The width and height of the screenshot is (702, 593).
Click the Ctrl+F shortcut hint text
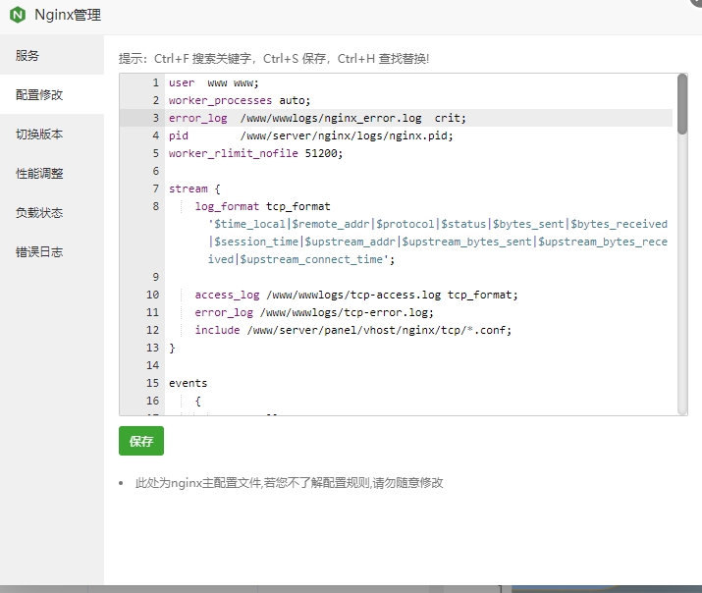(202, 59)
